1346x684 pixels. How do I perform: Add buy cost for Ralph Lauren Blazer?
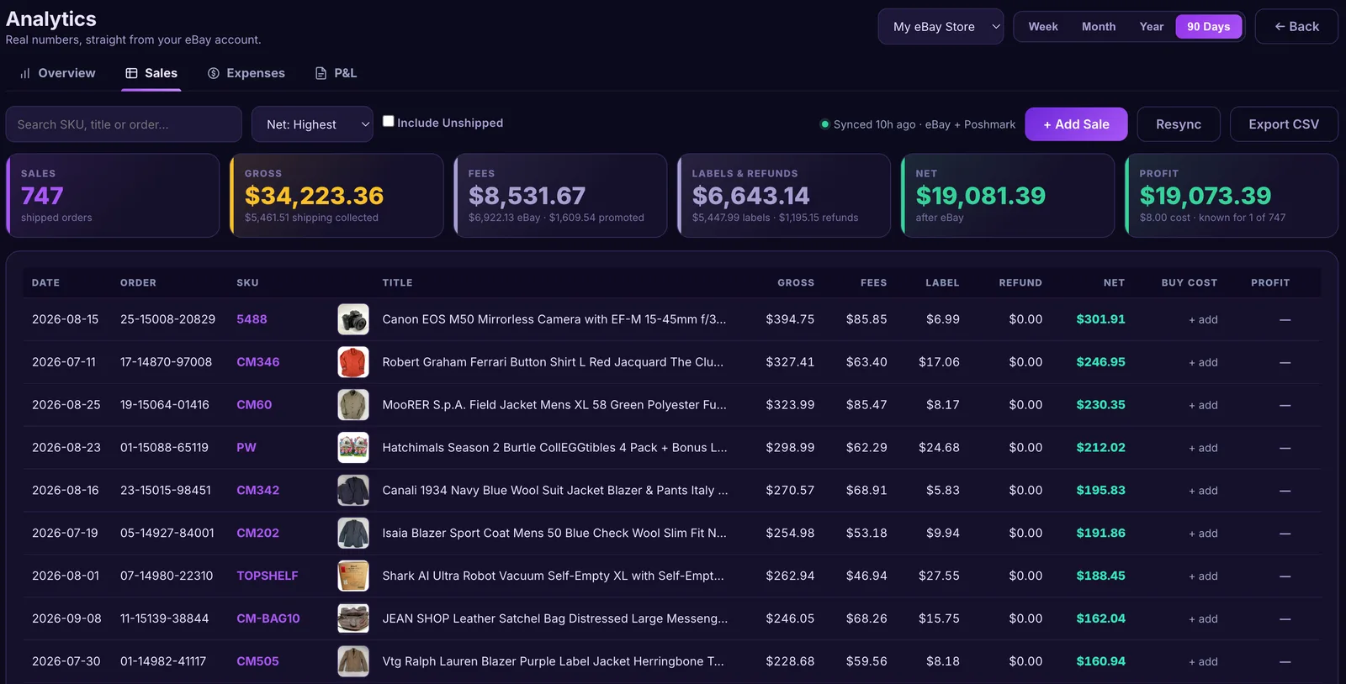point(1203,662)
